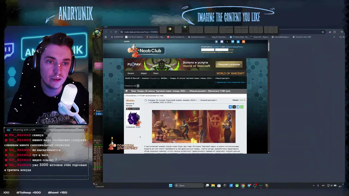Open the 'World of Warcraft' breadcrumb link
Image resolution: width=349 pixels, height=196 pixels.
click(132, 78)
